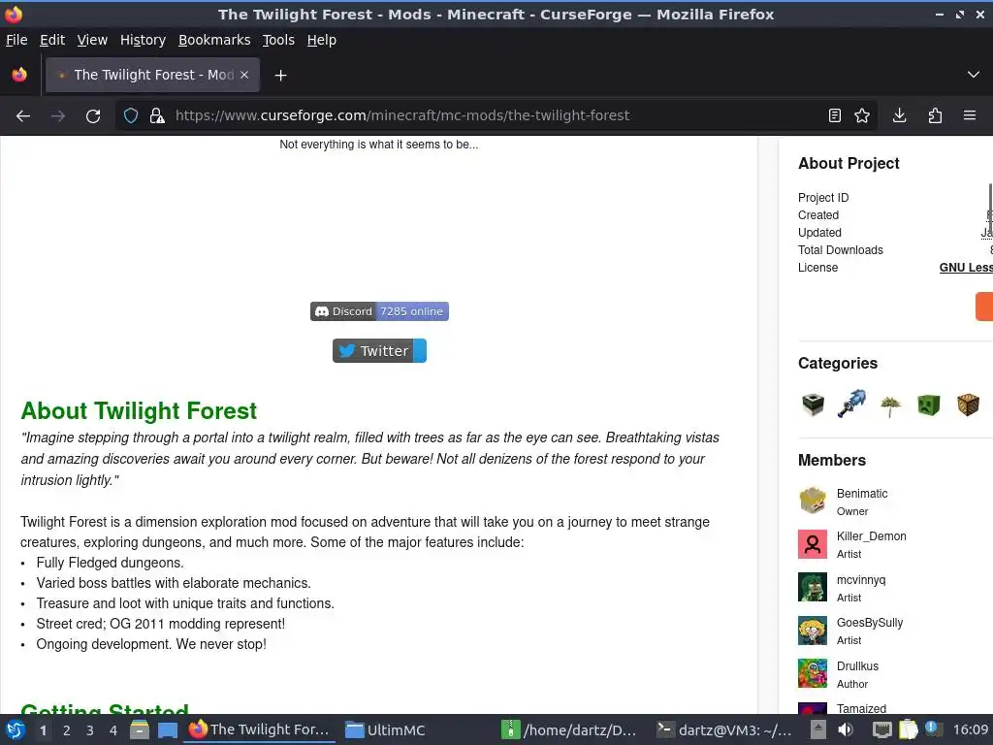993x745 pixels.
Task: Click the volume speaker tray icon
Action: point(846,730)
